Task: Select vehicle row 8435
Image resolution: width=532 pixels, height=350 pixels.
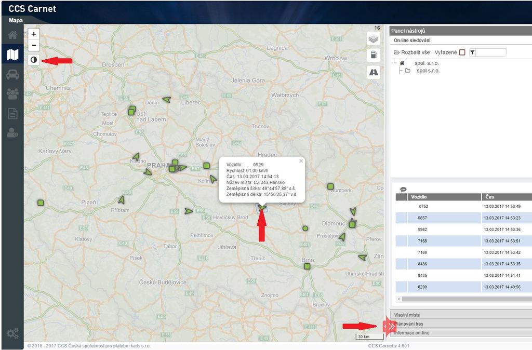Action: (x=464, y=276)
